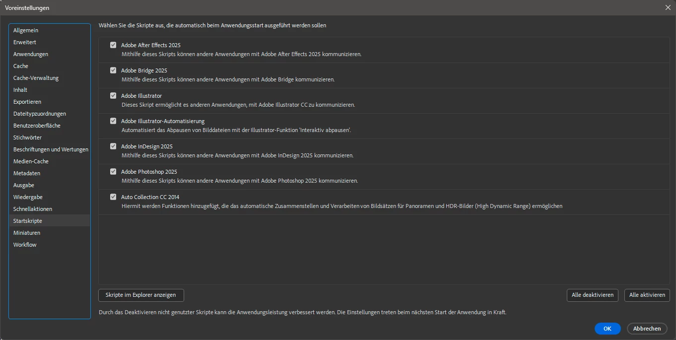
Task: Open the Ausgabe category
Action: (50, 185)
